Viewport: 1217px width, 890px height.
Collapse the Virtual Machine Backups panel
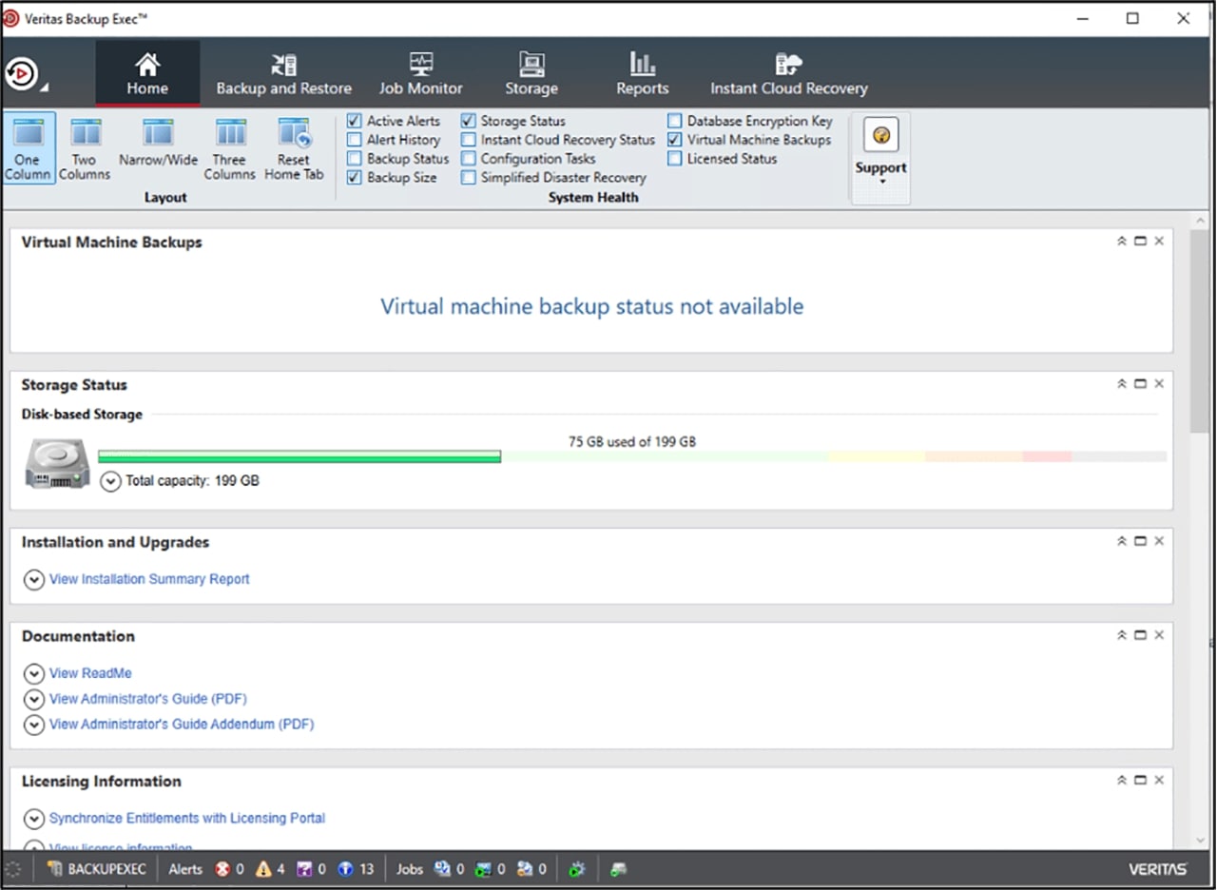coord(1122,242)
